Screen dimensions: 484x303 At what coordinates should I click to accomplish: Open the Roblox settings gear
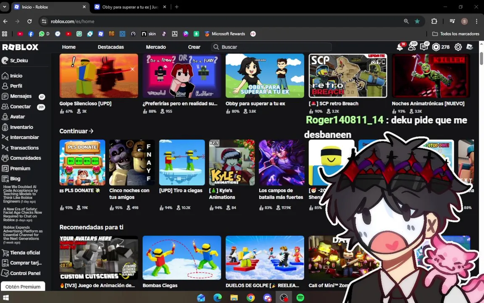(458, 47)
